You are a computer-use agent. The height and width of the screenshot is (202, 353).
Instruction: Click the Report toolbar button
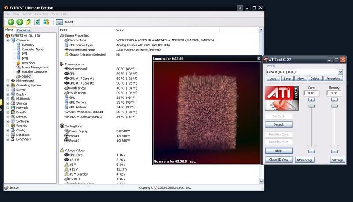click(x=65, y=22)
